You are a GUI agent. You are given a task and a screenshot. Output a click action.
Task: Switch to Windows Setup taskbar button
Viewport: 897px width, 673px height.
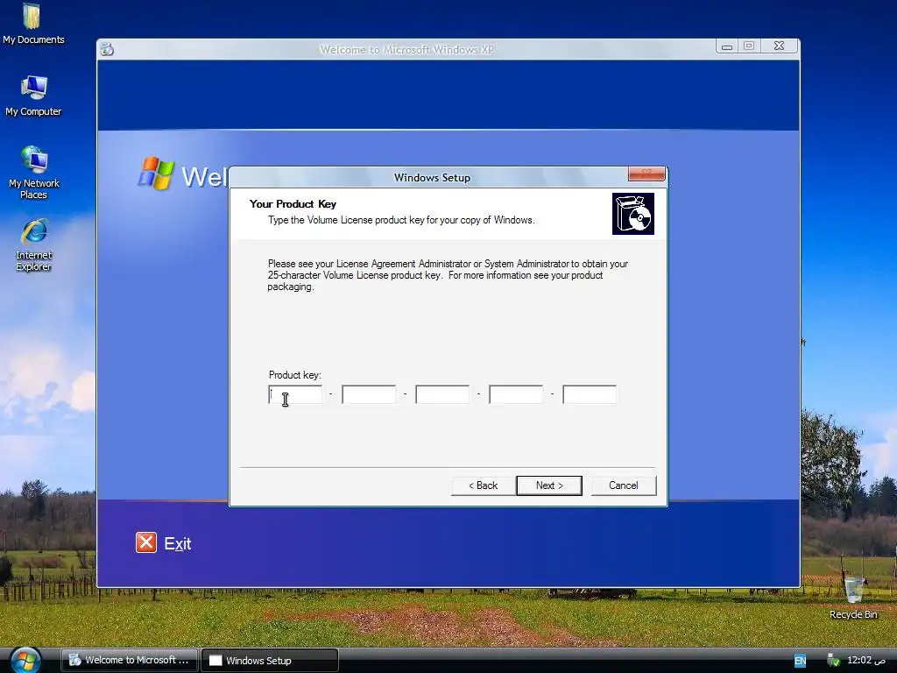tap(270, 661)
